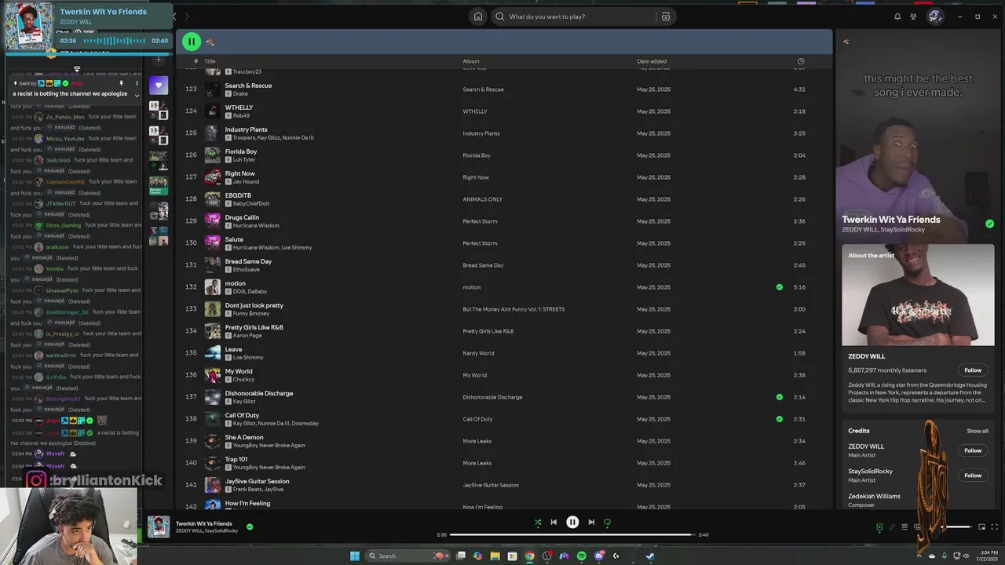Viewport: 1005px width, 565px height.
Task: Sort tracks by the Date added column
Action: tap(652, 61)
